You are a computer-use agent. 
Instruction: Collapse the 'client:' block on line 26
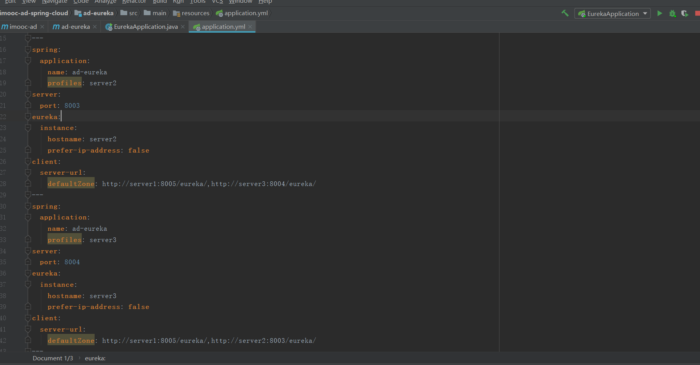[28, 162]
